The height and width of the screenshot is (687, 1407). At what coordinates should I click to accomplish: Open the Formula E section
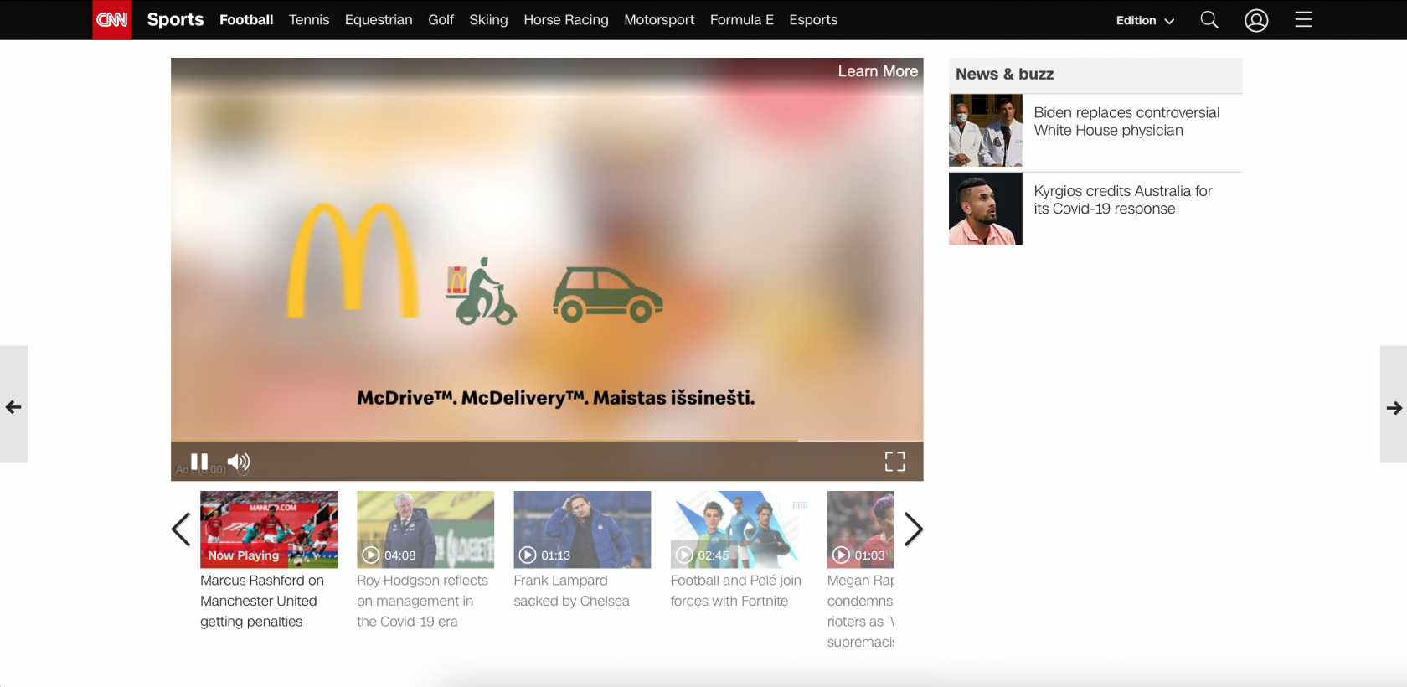point(742,19)
